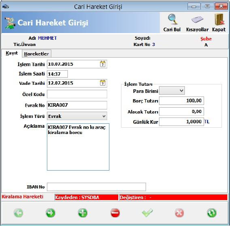Select the Kayıt tab
This screenshot has height=226, width=230.
(12, 53)
